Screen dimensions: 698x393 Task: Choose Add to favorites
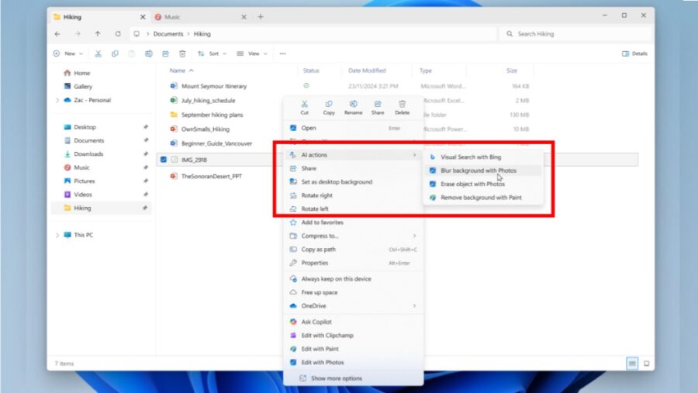(354, 222)
